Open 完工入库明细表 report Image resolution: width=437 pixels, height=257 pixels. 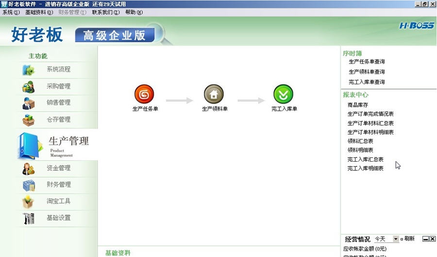[365, 168]
